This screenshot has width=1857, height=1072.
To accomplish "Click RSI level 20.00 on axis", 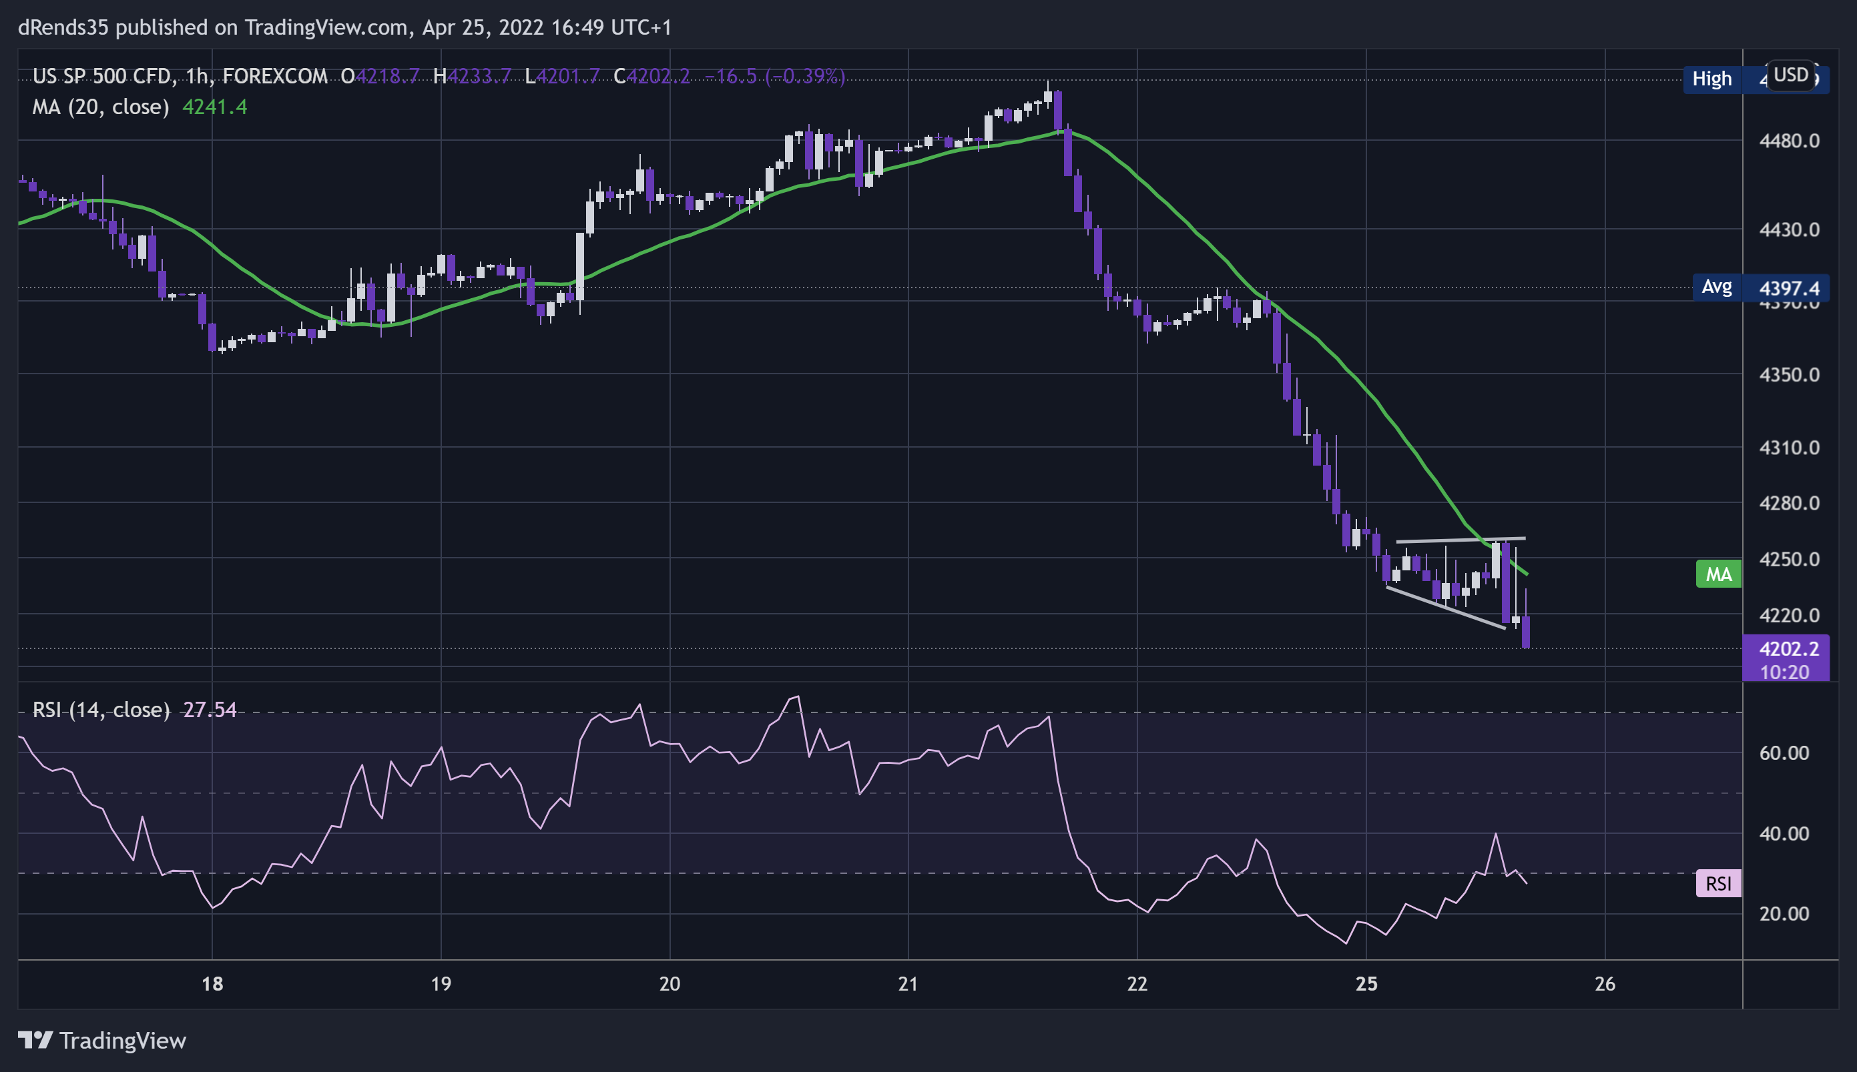I will pyautogui.click(x=1784, y=914).
